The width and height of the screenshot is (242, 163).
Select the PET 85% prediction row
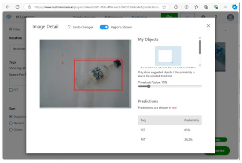pyautogui.click(x=169, y=130)
